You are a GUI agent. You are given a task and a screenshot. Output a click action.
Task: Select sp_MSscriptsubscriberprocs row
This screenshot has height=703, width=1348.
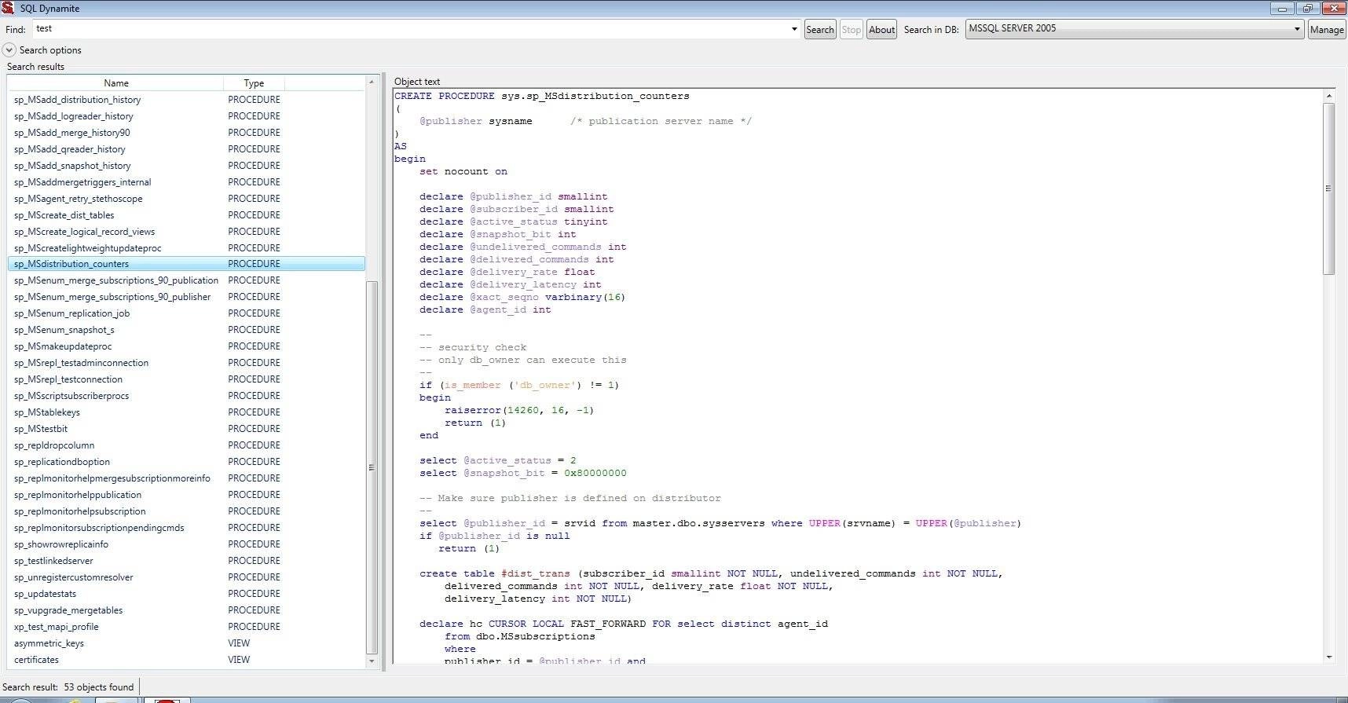[x=187, y=396]
